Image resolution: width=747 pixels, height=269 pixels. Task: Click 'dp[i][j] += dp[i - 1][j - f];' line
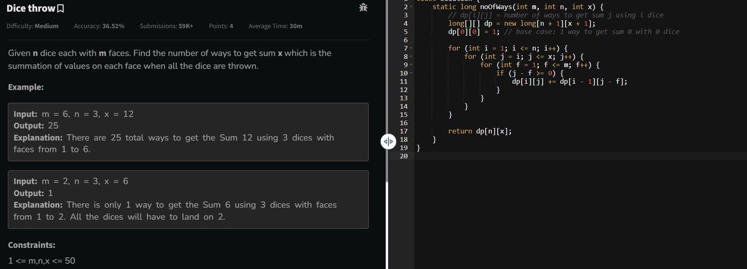569,82
